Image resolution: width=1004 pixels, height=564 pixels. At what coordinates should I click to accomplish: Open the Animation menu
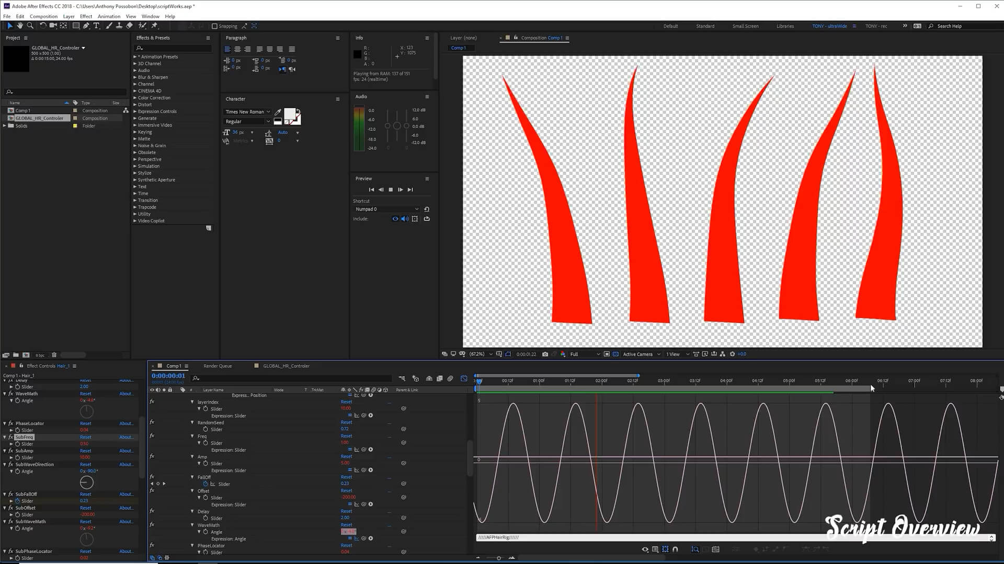click(x=109, y=16)
